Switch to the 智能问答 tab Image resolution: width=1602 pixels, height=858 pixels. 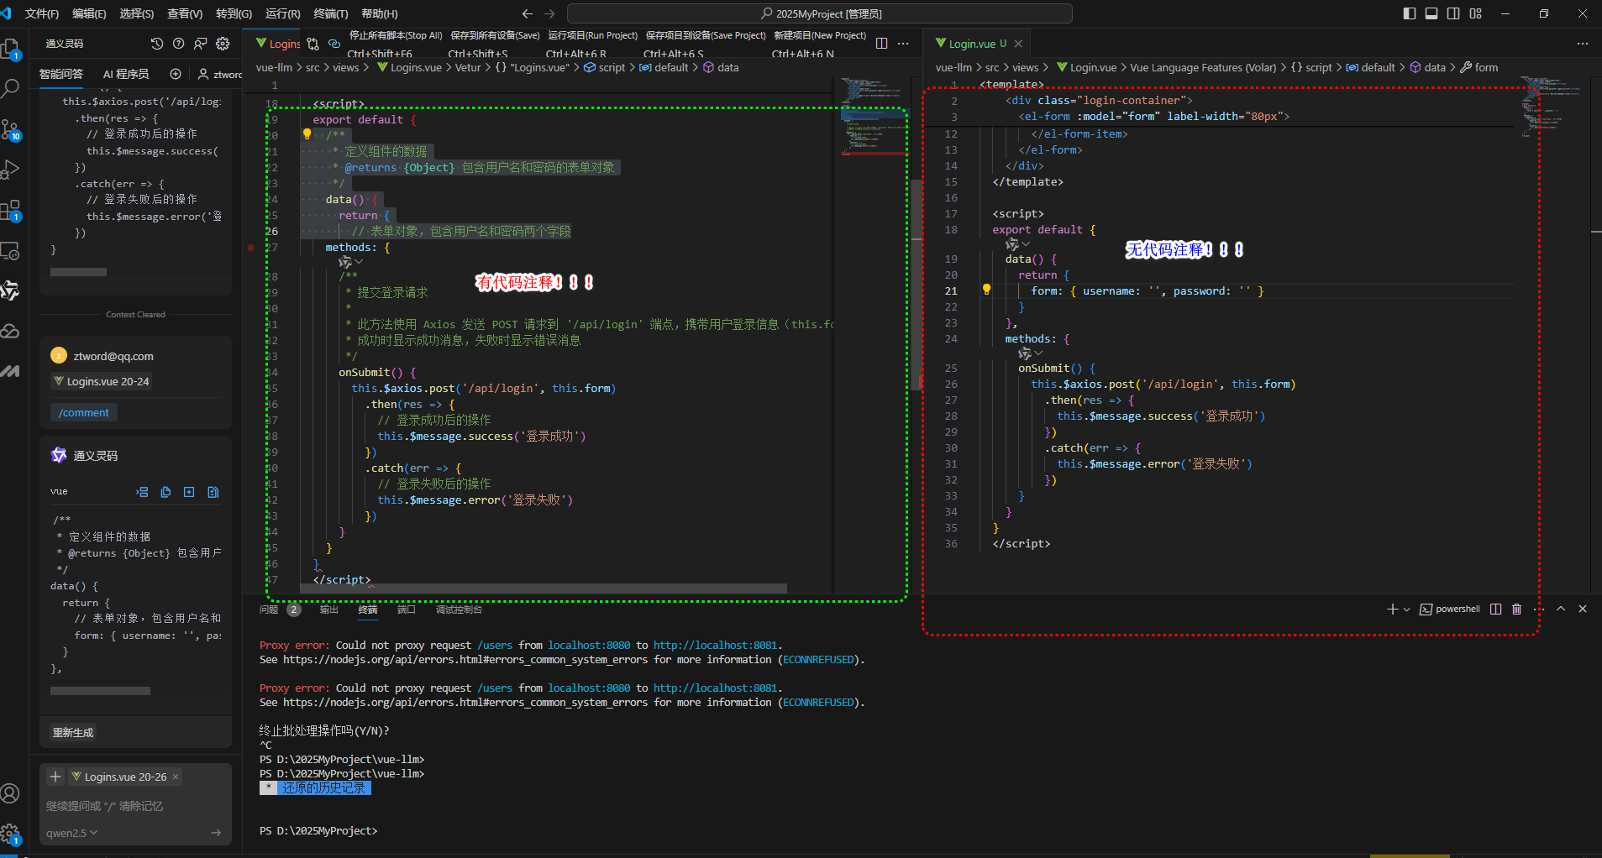(61, 74)
